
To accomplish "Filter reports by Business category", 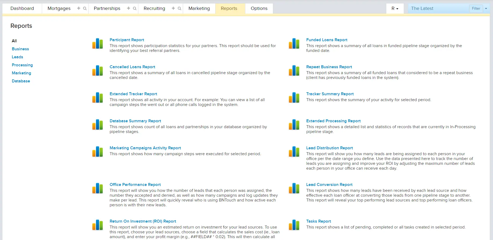I will click(x=20, y=49).
